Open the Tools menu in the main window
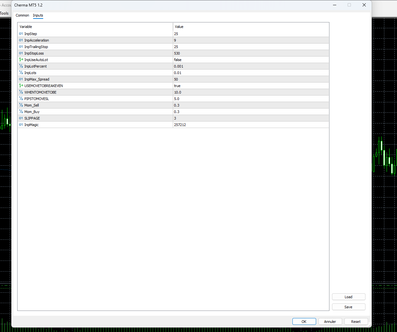 pos(4,13)
